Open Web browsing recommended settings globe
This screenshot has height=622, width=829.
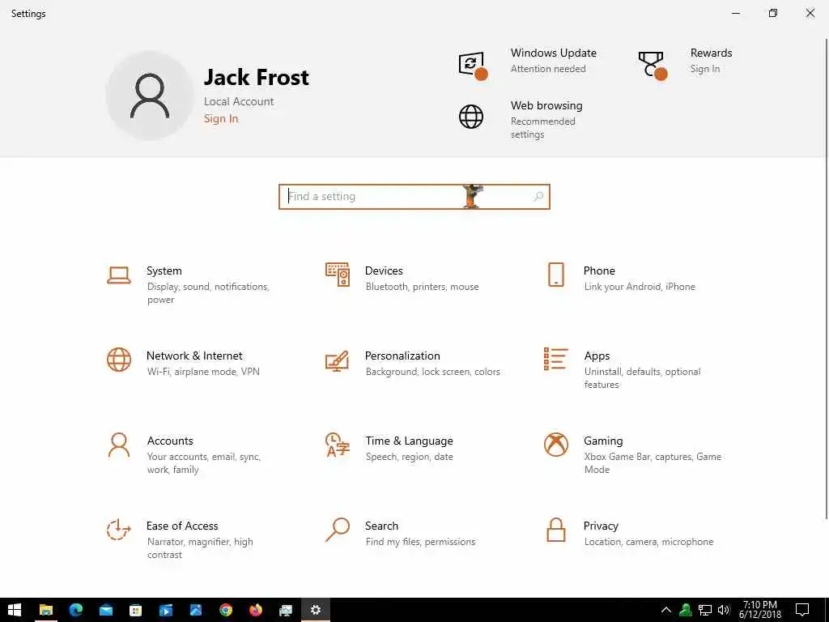click(471, 117)
